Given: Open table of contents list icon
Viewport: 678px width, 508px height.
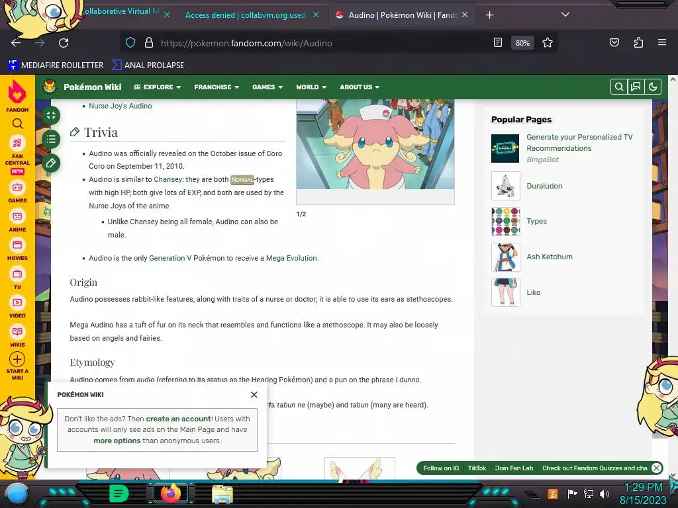Looking at the screenshot, I should tap(51, 139).
